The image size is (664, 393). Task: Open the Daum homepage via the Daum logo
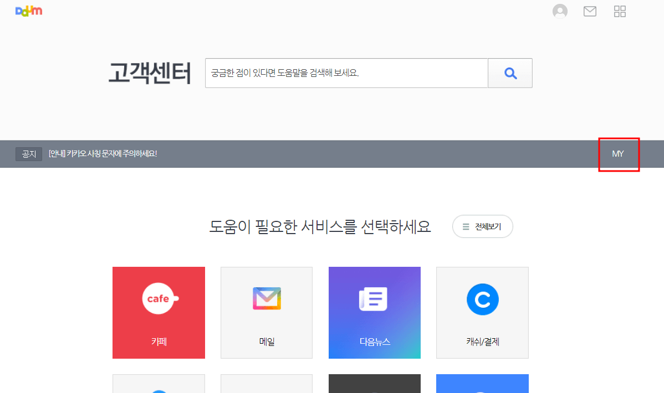coord(28,10)
